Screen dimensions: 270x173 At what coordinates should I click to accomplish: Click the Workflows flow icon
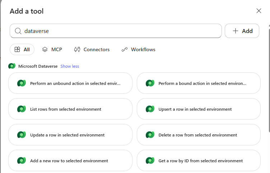point(125,49)
